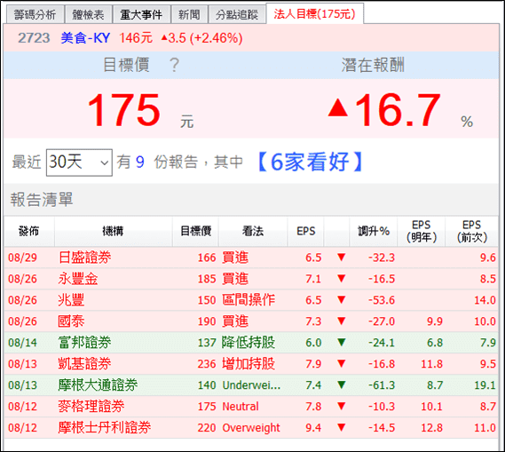Switch to the 體檢表 tab
Viewport: 505px width, 452px height.
click(x=88, y=14)
